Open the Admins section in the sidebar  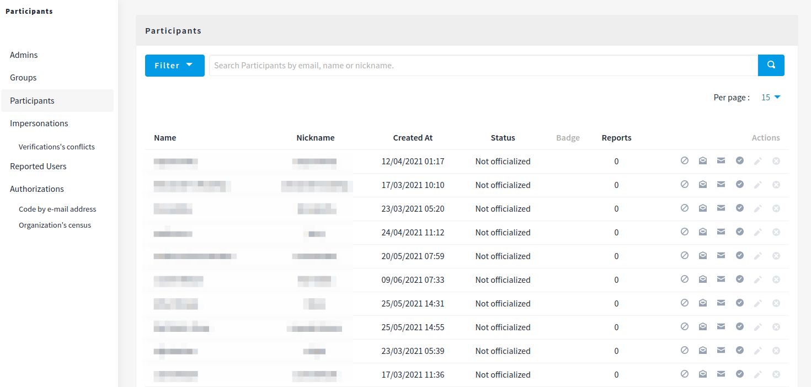click(x=24, y=55)
